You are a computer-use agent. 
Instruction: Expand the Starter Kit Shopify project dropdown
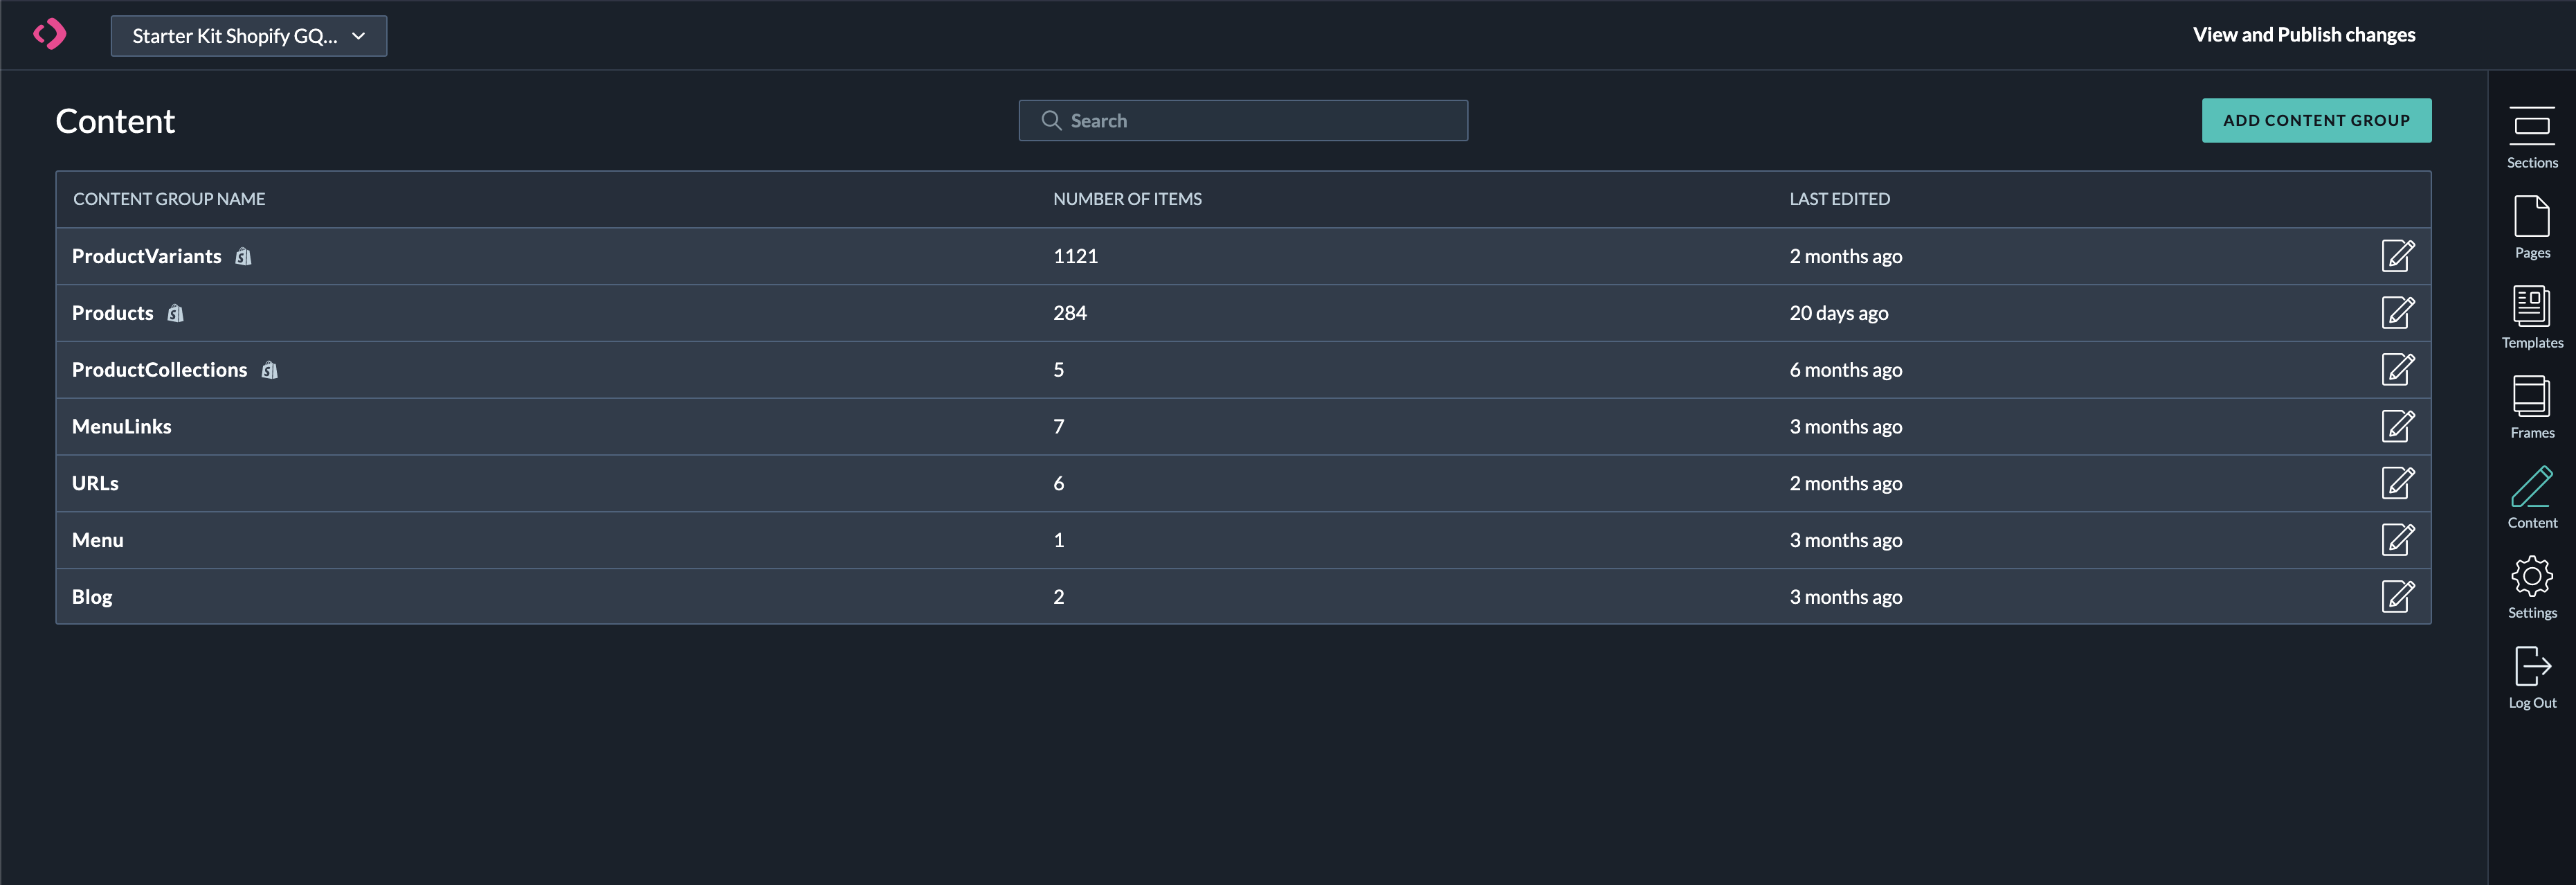point(249,36)
